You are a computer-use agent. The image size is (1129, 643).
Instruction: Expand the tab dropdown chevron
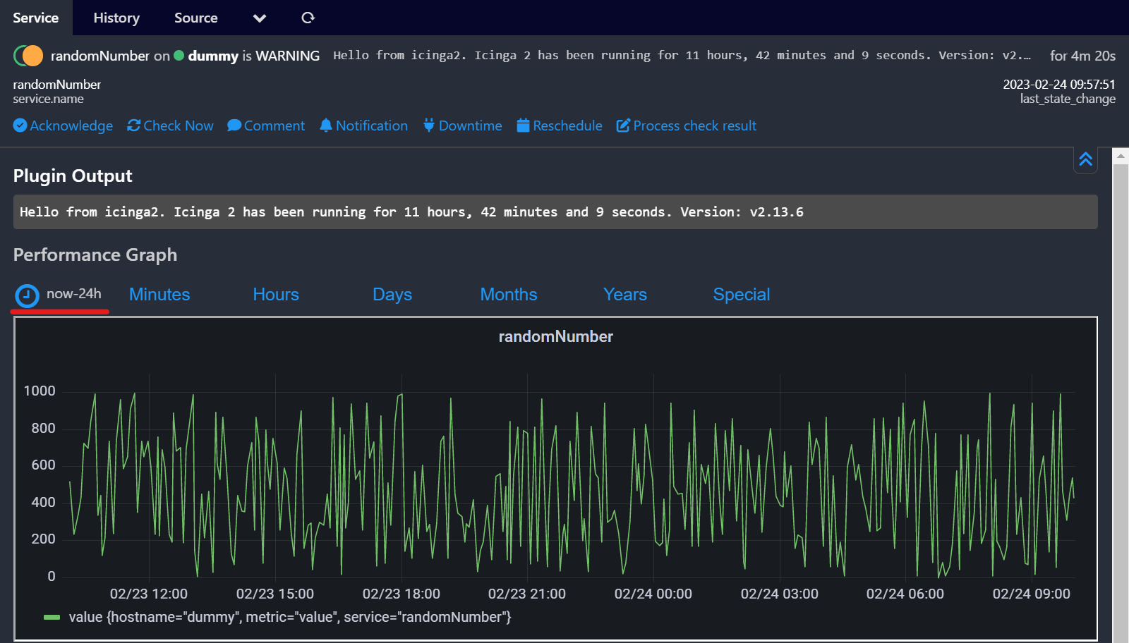pyautogui.click(x=260, y=18)
